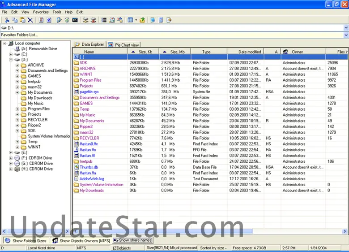The width and height of the screenshot is (349, 252).
Task: Click the up-one-folder toolbar icon
Action: pyautogui.click(x=142, y=20)
